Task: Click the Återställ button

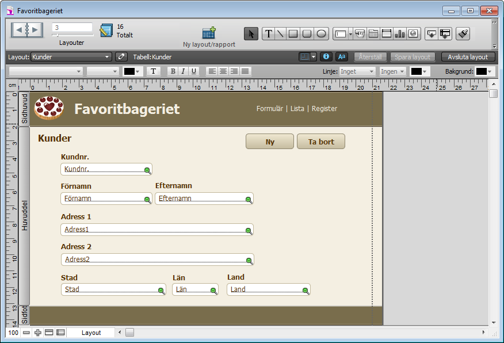Action: pos(371,57)
